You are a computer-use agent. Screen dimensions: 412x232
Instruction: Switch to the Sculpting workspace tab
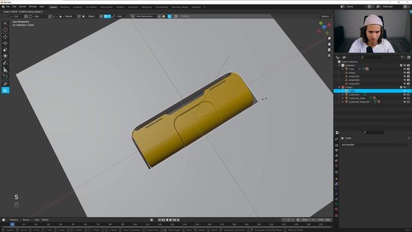pyautogui.click(x=77, y=7)
